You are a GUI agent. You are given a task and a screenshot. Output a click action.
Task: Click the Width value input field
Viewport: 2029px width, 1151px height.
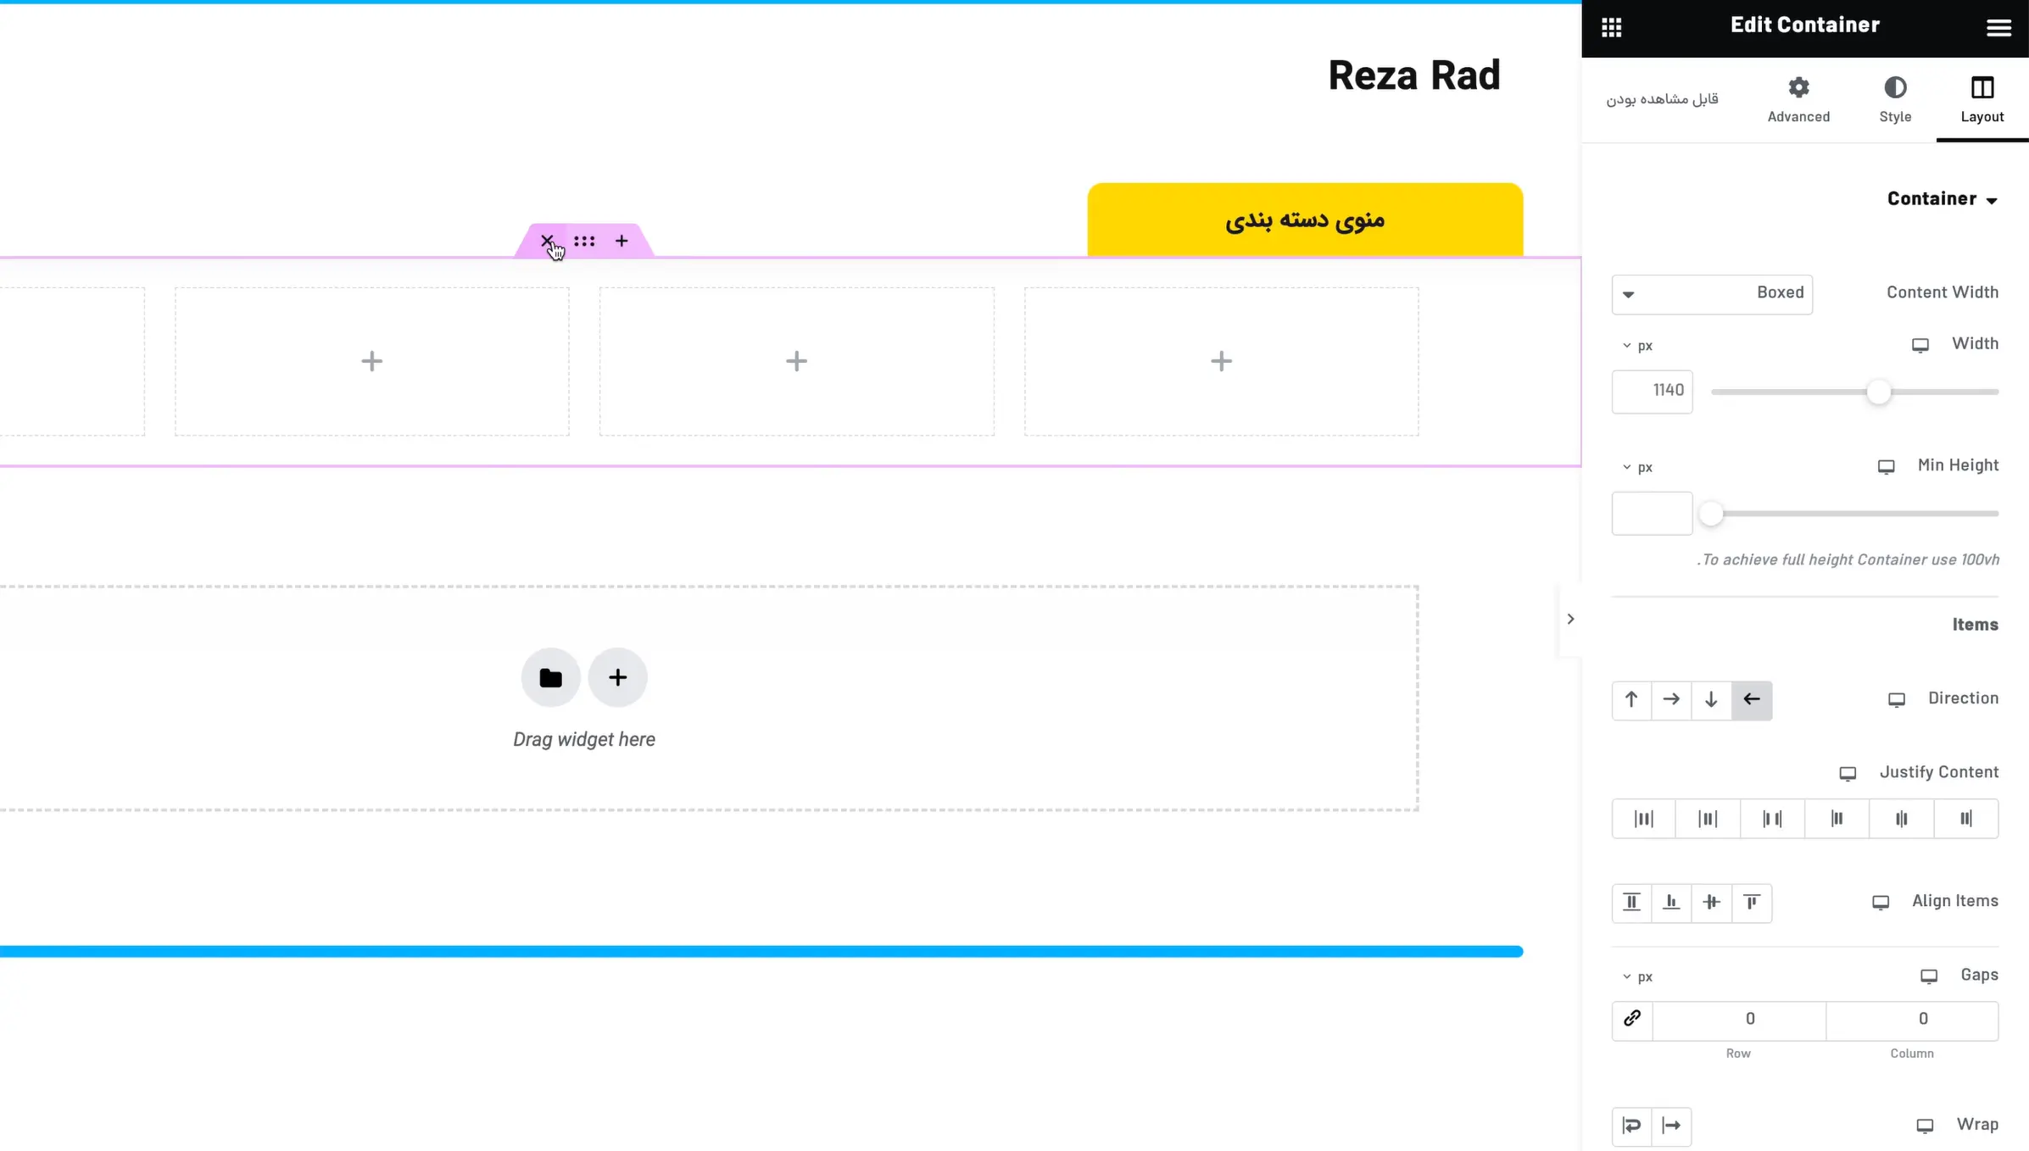pos(1652,391)
